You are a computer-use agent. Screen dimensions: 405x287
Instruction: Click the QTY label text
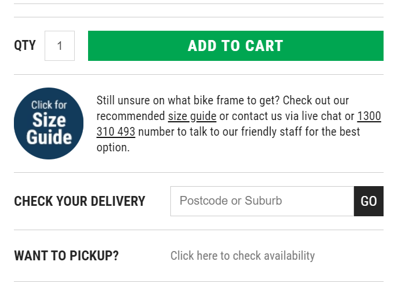point(25,45)
